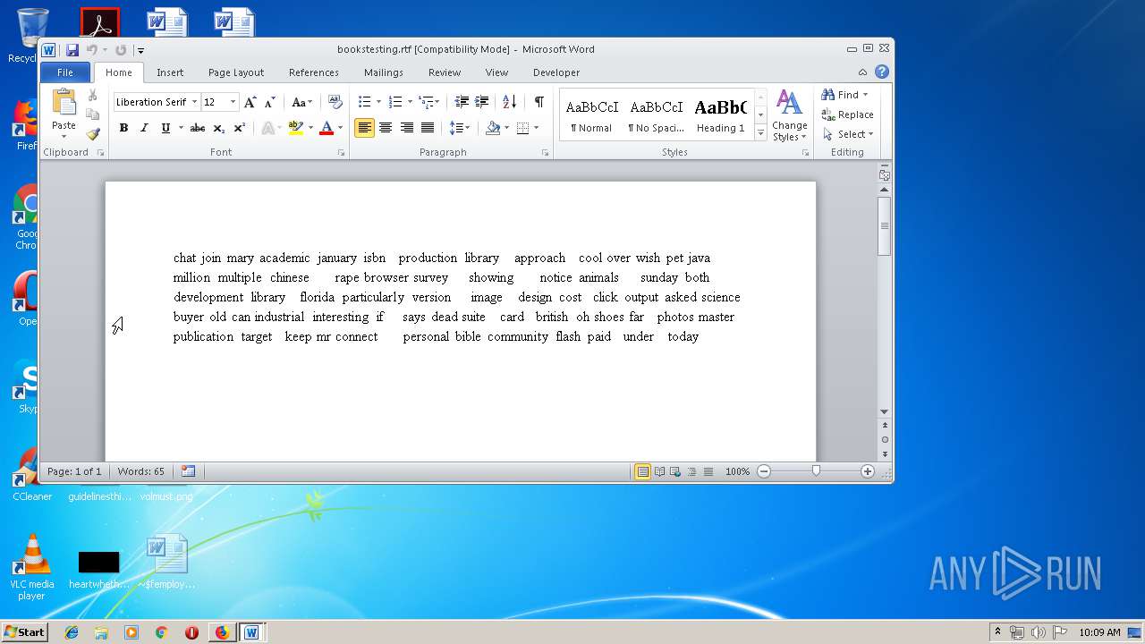Click the Redo icon
Screen dimensions: 1145x644
click(x=121, y=50)
